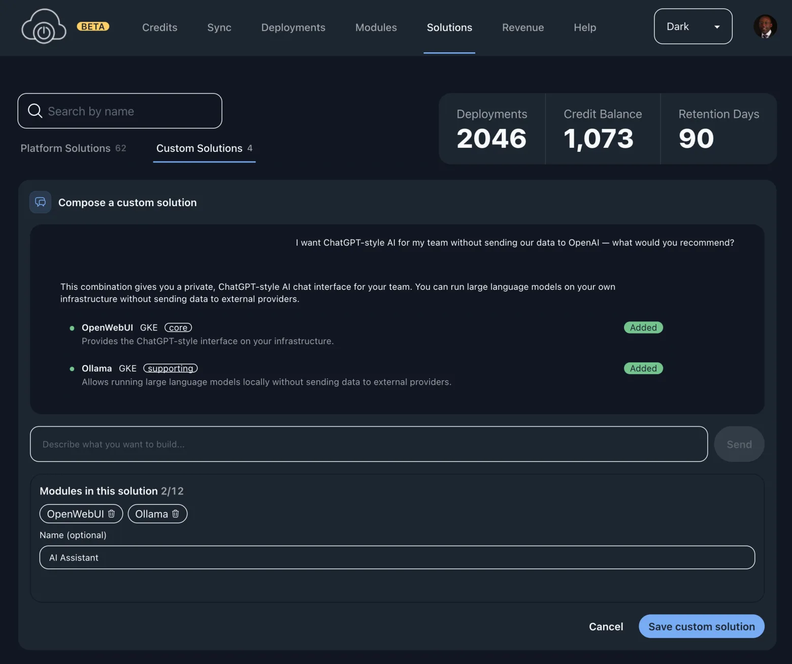Click the cloud power logo icon

[x=44, y=26]
